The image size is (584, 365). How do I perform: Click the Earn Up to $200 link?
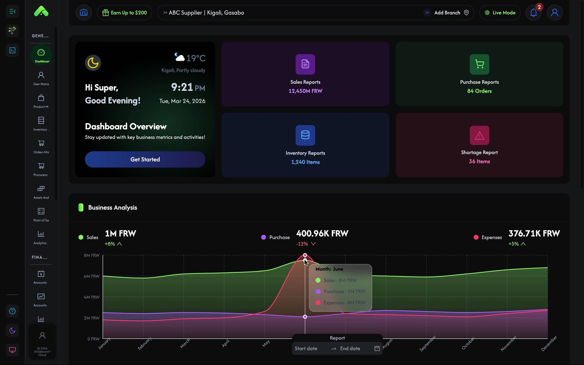point(124,12)
